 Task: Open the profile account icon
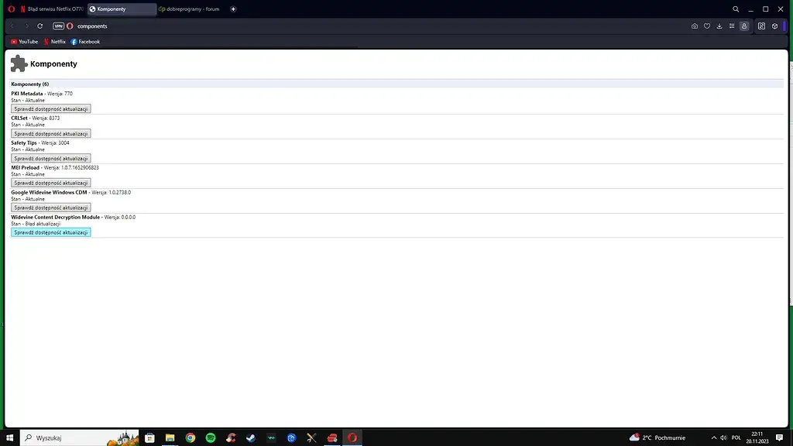point(744,26)
